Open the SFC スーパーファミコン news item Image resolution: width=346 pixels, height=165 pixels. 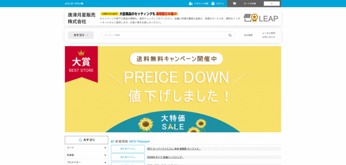[174, 148]
